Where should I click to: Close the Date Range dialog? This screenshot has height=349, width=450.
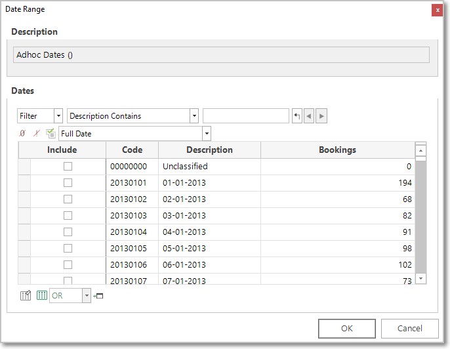(438, 10)
